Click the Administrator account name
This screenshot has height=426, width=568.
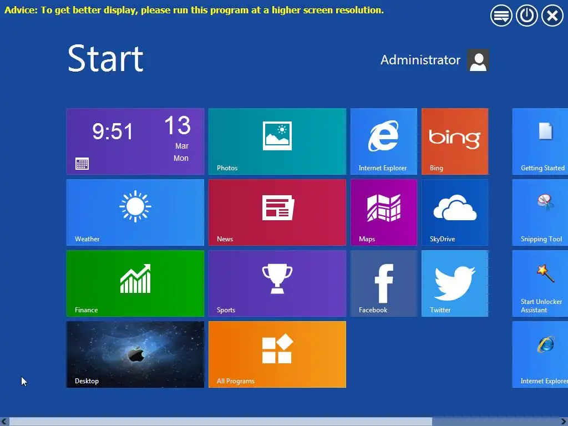tap(420, 60)
